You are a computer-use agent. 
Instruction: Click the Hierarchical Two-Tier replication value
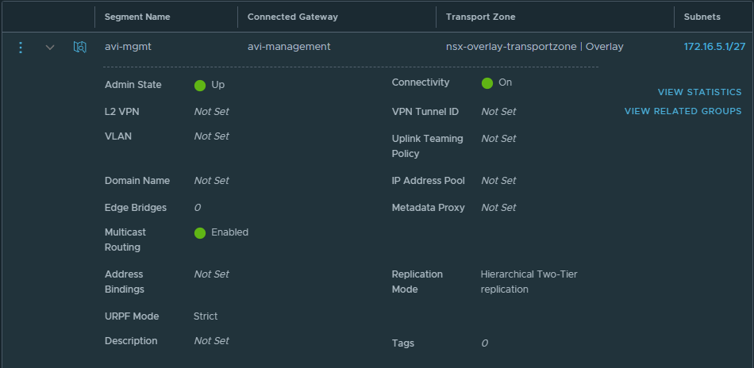[529, 282]
